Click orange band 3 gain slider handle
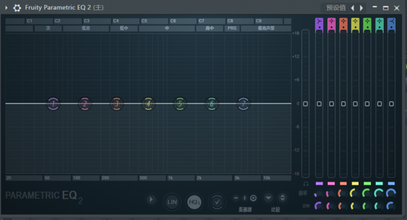This screenshot has height=220, width=407. 343,104
